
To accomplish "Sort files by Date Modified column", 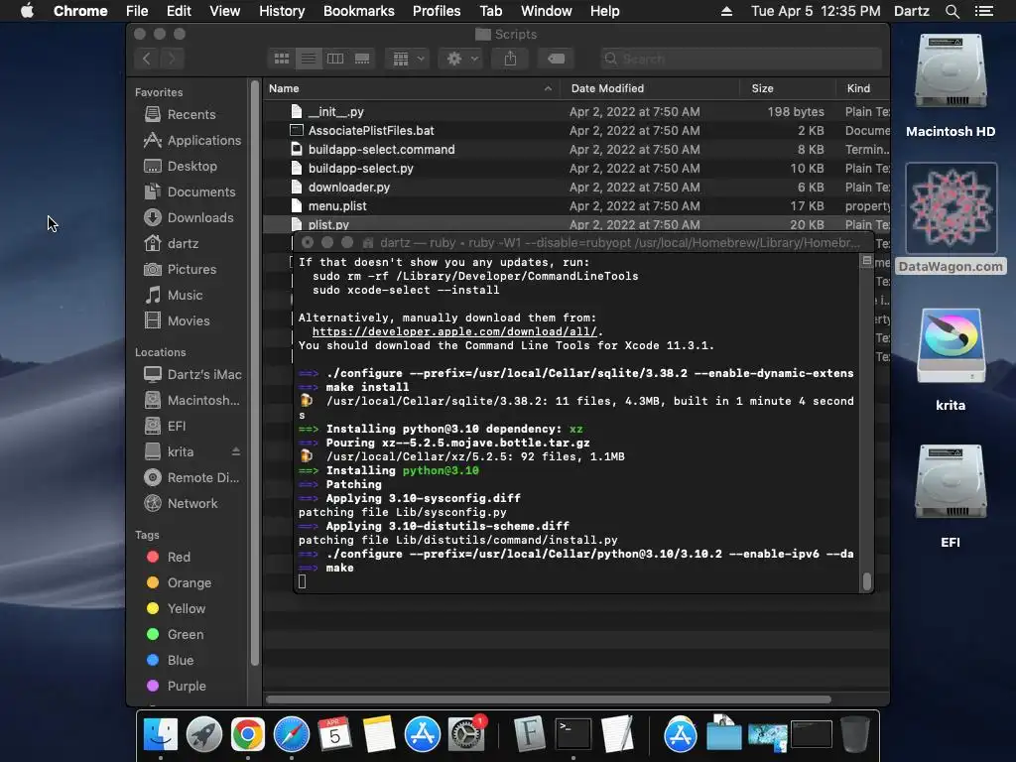I will (650, 88).
